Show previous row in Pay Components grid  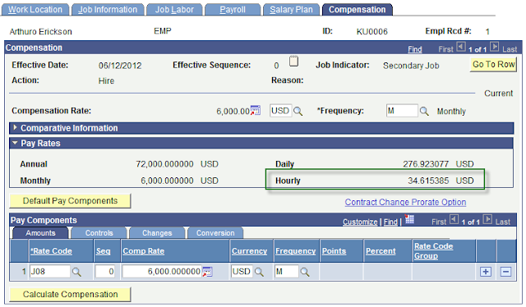(454, 219)
